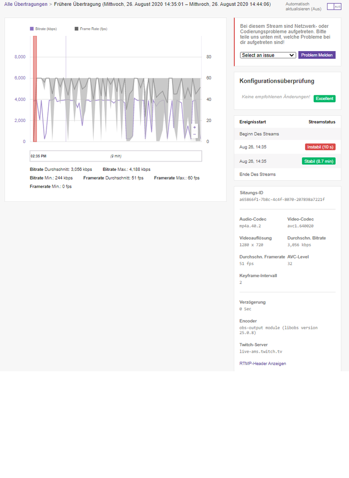
Task: Click the Ereignisstart column header
Action: coord(254,122)
